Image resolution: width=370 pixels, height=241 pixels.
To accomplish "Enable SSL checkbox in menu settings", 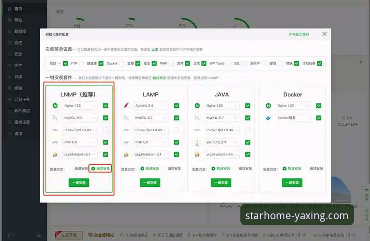I will [244, 63].
